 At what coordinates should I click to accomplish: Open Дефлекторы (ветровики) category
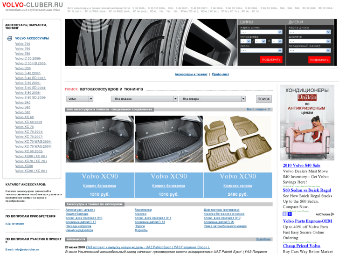point(221,210)
